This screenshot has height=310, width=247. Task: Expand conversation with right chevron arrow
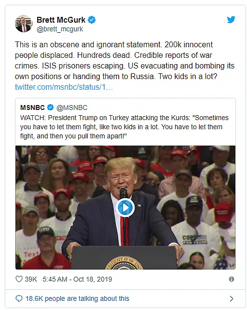232,298
